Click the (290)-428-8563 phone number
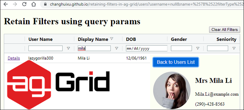The width and height of the screenshot is (244, 110). coord(210,104)
